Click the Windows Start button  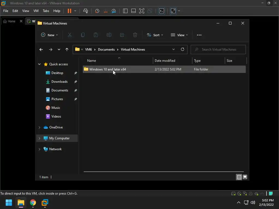tap(9, 202)
